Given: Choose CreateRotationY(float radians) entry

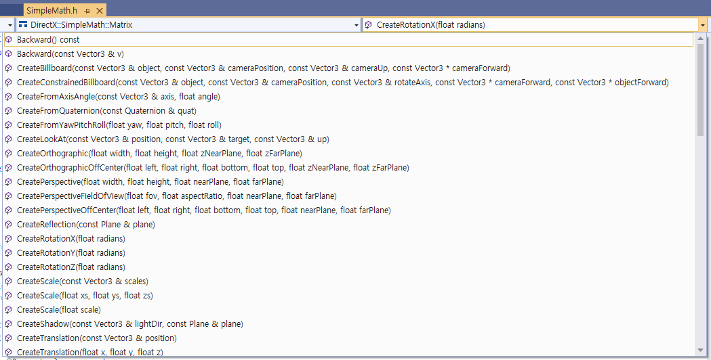Looking at the screenshot, I should pos(348,252).
